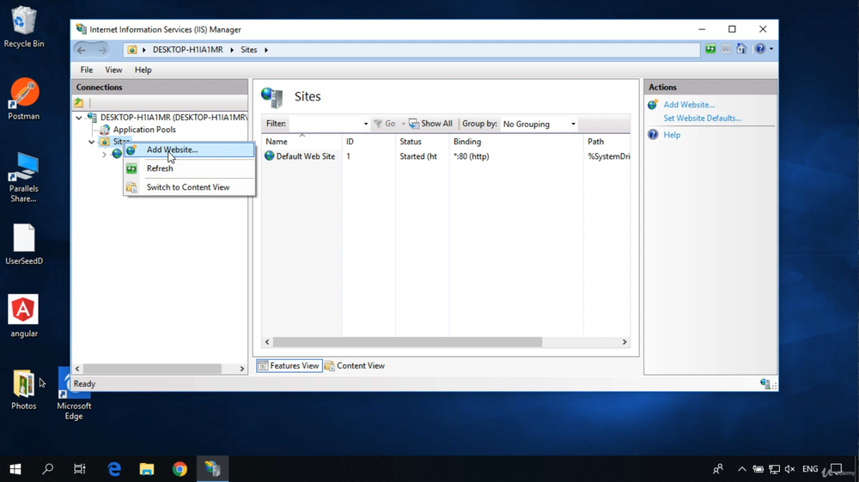Open the Group by No Grouping dropdown
Viewport: 859px width, 482px height.
539,124
